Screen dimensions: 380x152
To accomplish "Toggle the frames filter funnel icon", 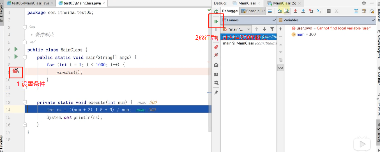I will (272, 29).
